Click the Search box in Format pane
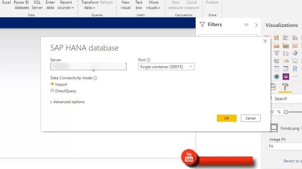 (286, 99)
